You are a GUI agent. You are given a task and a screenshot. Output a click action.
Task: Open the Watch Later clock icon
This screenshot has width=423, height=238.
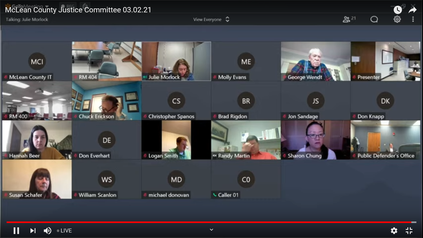pos(397,10)
